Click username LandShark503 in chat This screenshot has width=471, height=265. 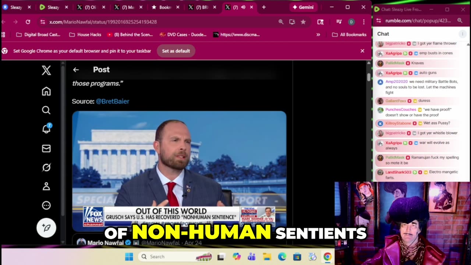coord(398,172)
